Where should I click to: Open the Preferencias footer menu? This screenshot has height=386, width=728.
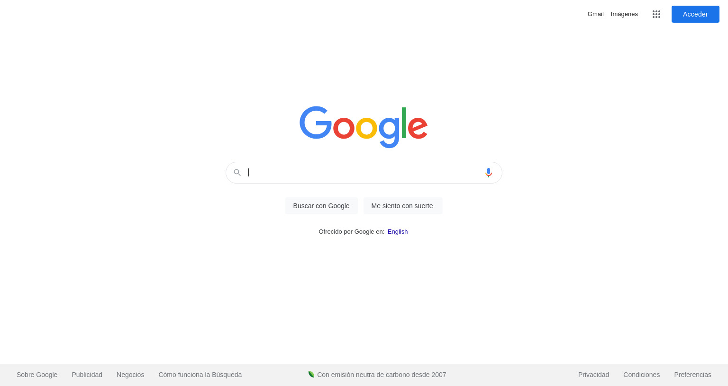click(x=692, y=375)
